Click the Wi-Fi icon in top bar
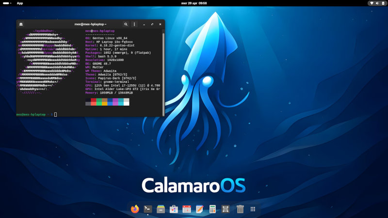This screenshot has width=388, height=218. click(372, 3)
